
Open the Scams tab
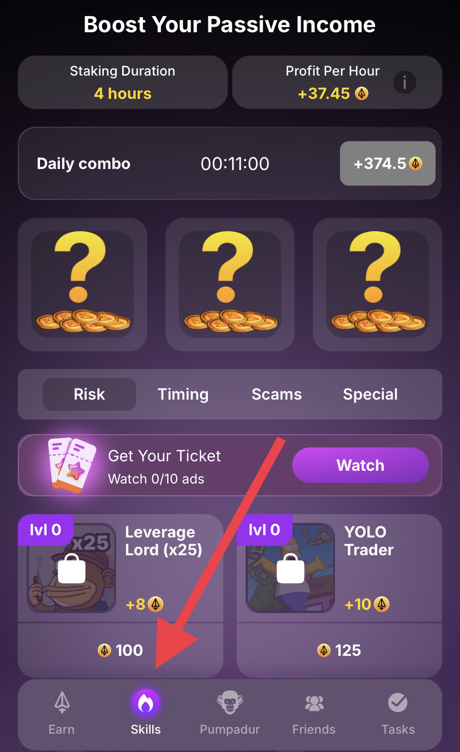coord(277,394)
